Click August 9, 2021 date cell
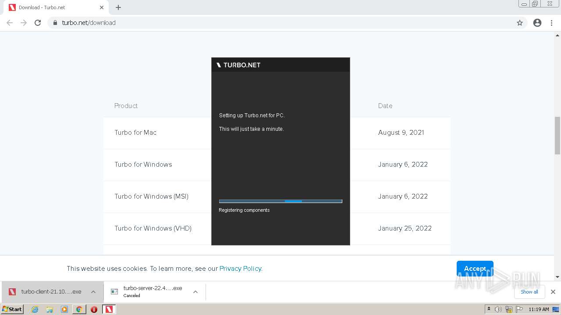The width and height of the screenshot is (561, 315). 401,133
